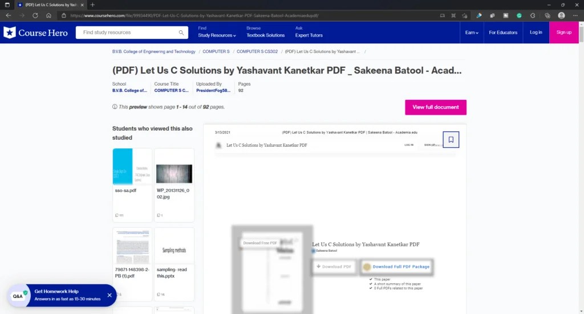Bookmark the document with the bookmark icon

[451, 139]
